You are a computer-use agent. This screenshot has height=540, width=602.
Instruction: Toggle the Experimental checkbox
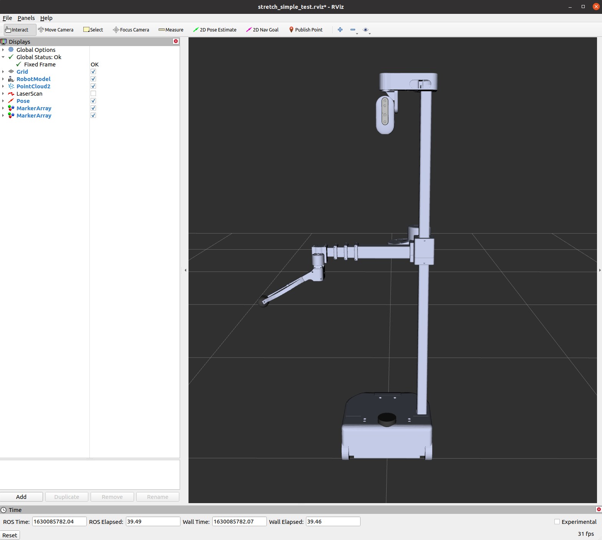557,522
